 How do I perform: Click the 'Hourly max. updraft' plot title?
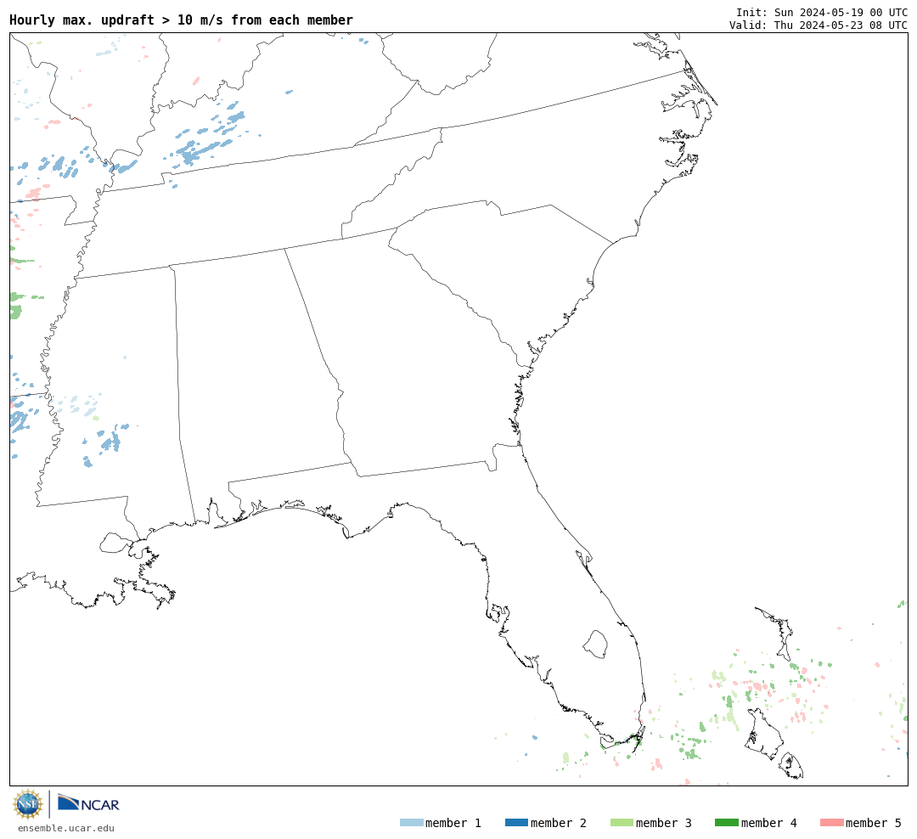pos(182,20)
